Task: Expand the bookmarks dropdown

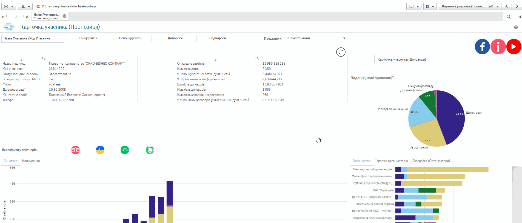Action: click(x=430, y=6)
